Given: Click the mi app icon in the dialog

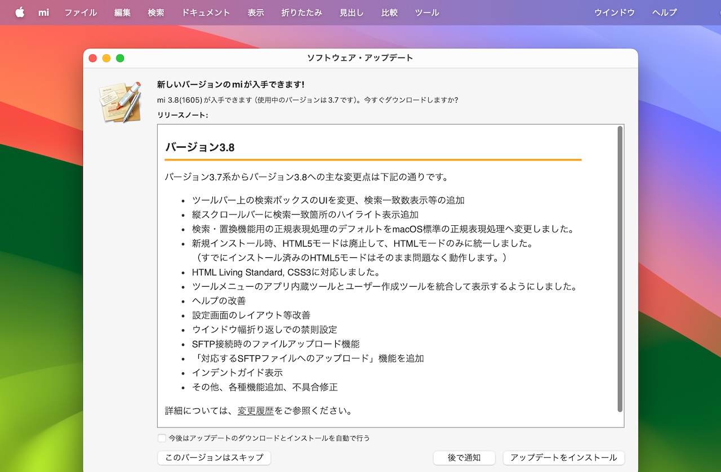Looking at the screenshot, I should pyautogui.click(x=120, y=101).
